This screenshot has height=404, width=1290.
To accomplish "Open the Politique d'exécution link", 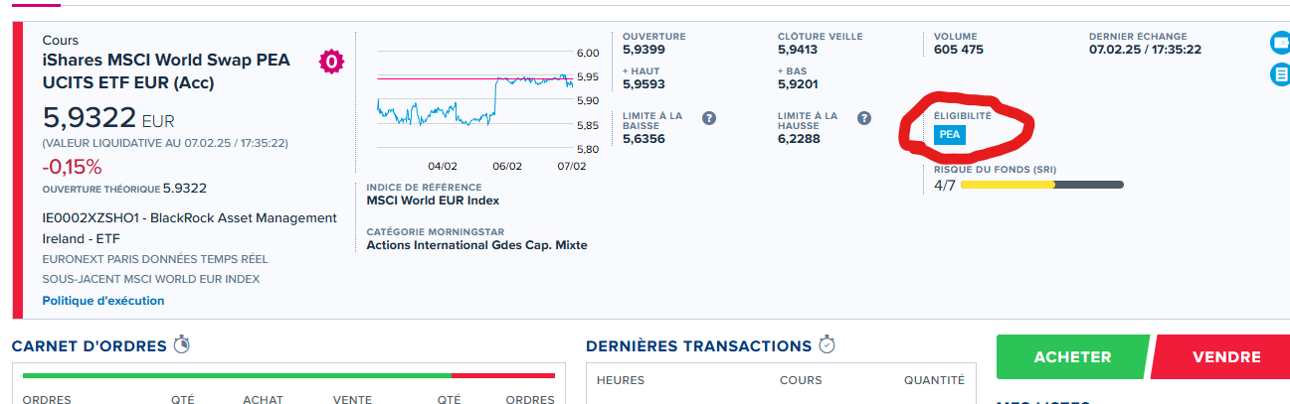I will pyautogui.click(x=103, y=301).
